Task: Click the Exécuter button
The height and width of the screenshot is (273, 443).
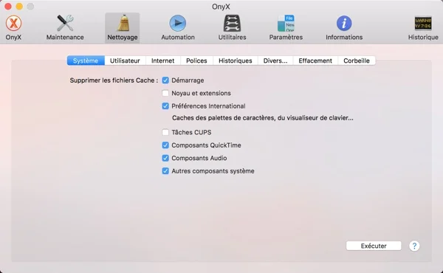Action: coord(374,246)
